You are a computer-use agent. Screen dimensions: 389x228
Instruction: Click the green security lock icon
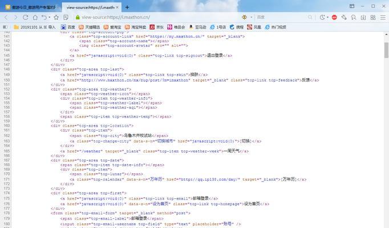[78, 17]
